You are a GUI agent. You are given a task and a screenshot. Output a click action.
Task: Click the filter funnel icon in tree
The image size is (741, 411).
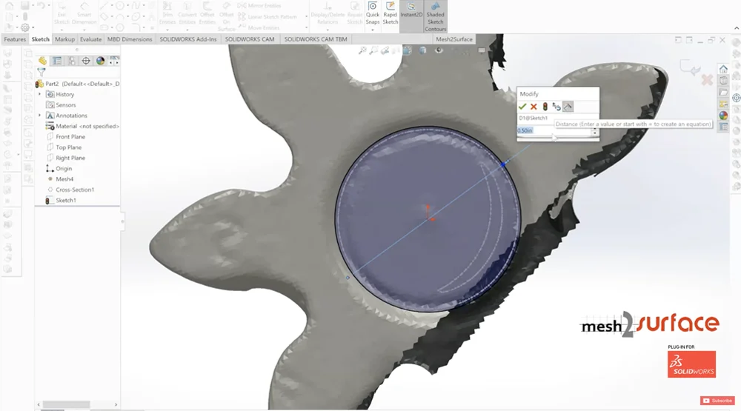pyautogui.click(x=41, y=72)
